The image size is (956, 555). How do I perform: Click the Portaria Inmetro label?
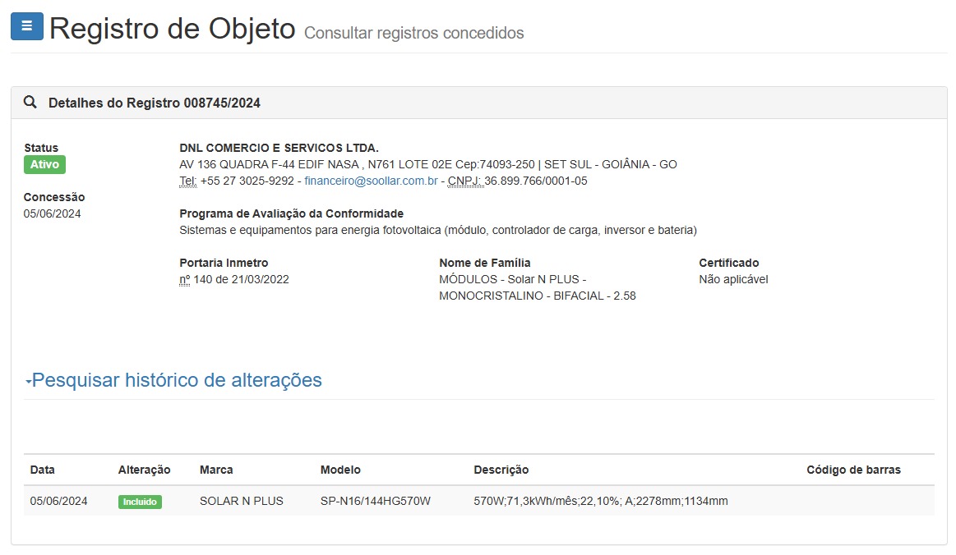224,264
